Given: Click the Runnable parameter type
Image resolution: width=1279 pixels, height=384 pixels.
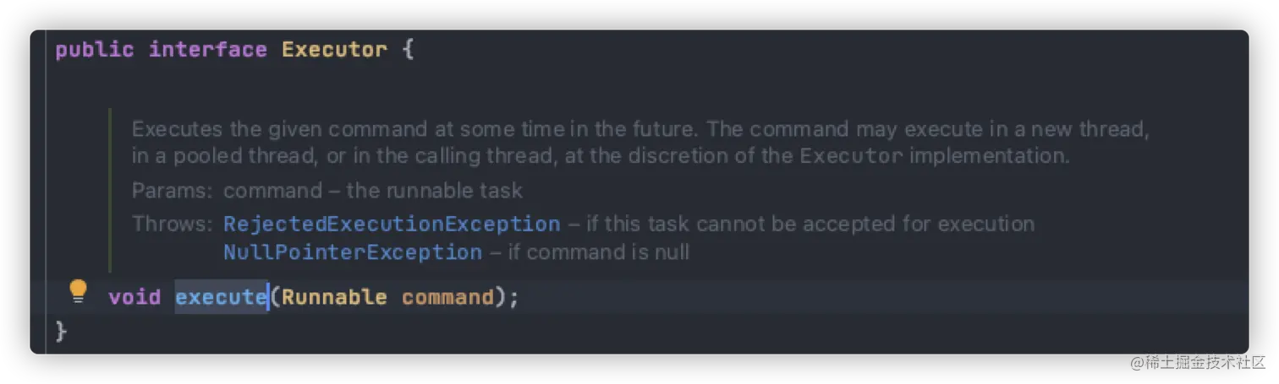Looking at the screenshot, I should [x=334, y=297].
